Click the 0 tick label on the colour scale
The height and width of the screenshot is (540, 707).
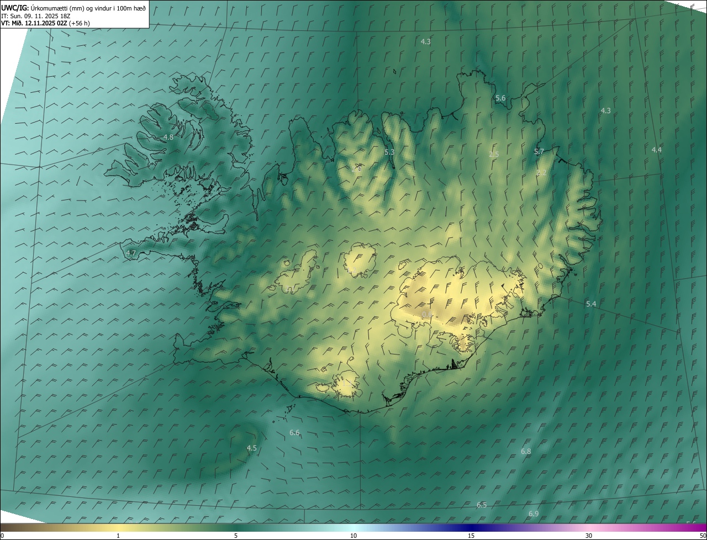pyautogui.click(x=2, y=536)
